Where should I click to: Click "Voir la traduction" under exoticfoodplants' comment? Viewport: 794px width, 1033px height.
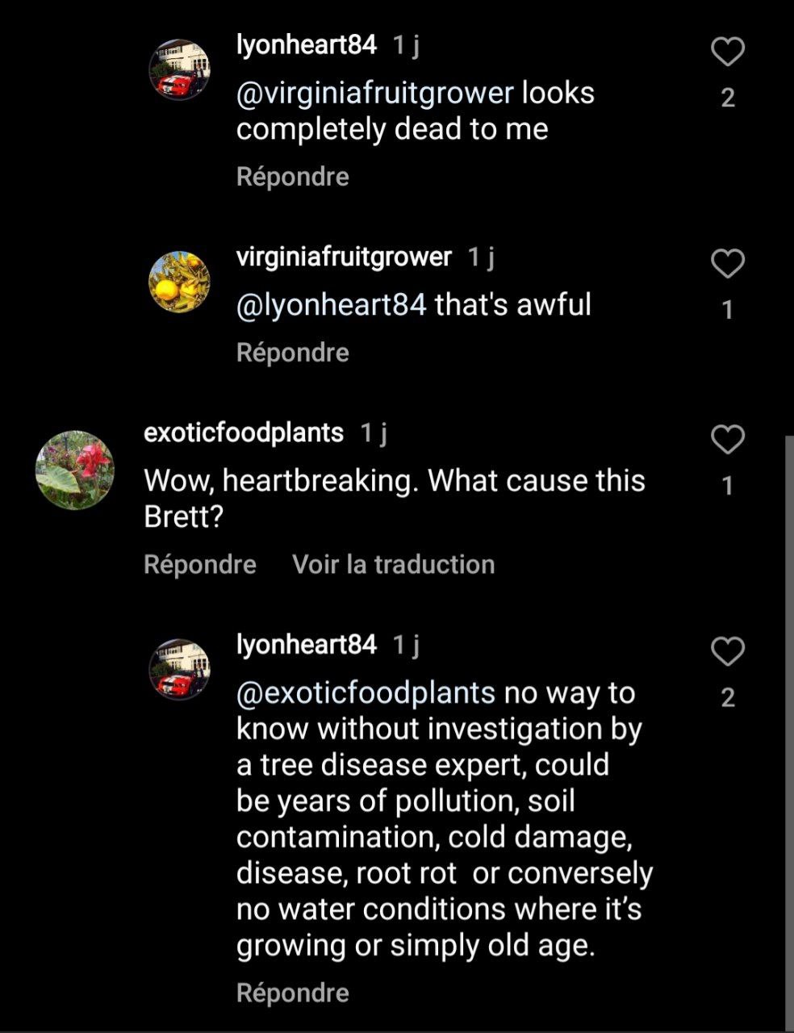(x=393, y=564)
